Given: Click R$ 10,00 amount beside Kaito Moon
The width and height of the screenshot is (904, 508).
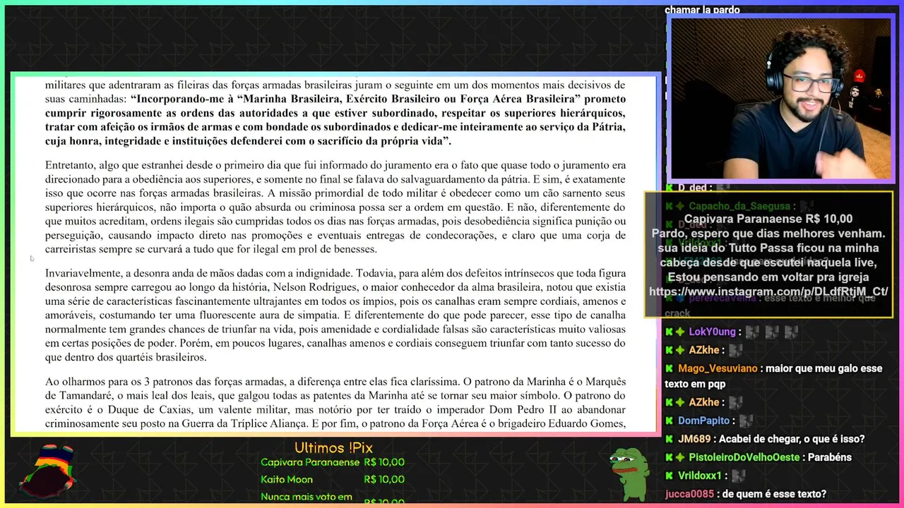Looking at the screenshot, I should point(384,479).
